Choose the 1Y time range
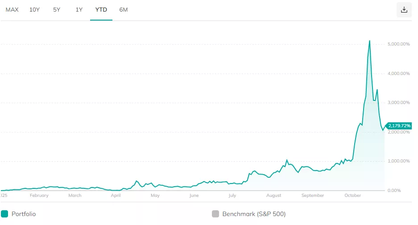Image resolution: width=418 pixels, height=225 pixels. 79,9
